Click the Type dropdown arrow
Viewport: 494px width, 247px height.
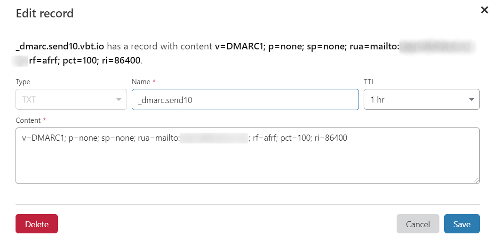tap(118, 100)
